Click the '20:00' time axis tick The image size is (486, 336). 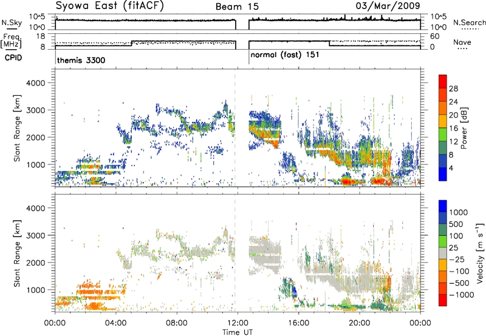360,323
